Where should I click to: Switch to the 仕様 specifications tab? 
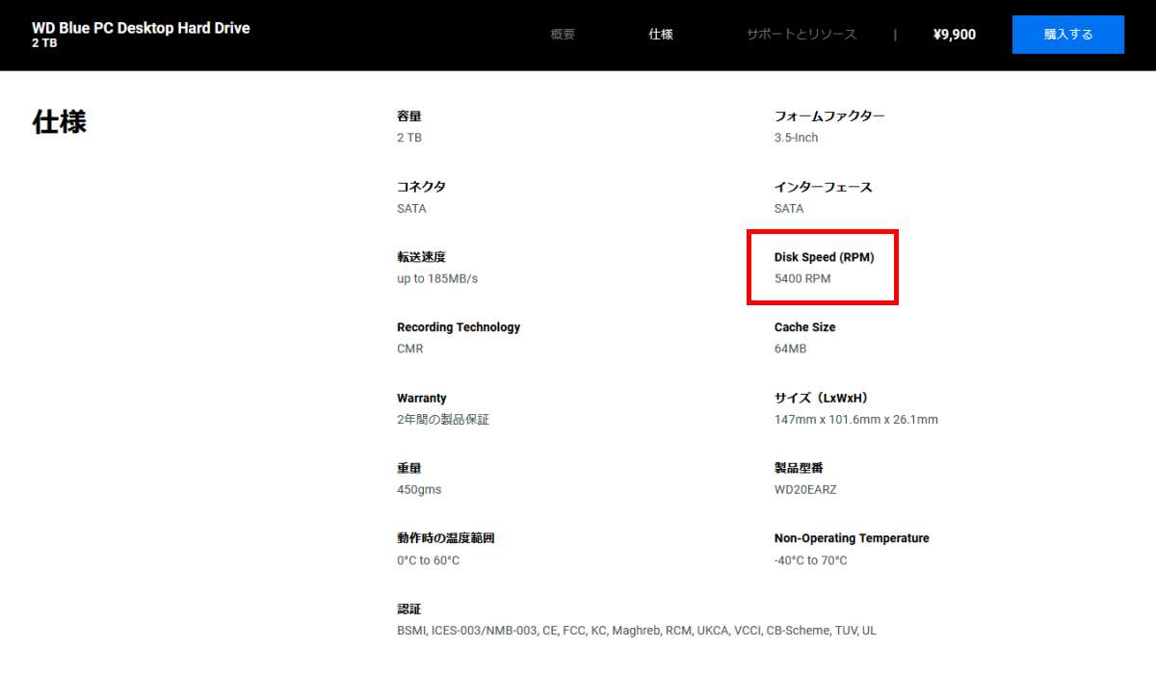pos(661,35)
